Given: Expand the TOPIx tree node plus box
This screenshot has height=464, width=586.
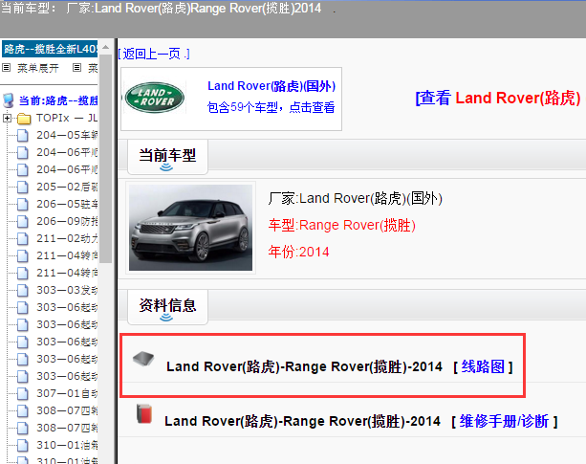Looking at the screenshot, I should [x=7, y=119].
